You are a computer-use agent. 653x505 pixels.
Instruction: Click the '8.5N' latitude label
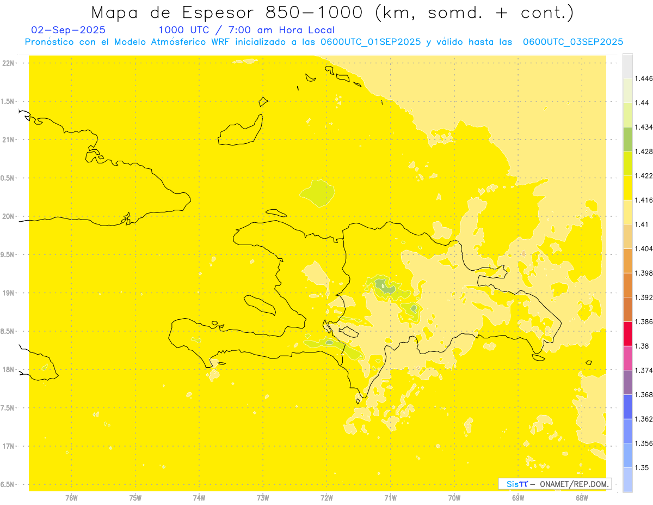(x=8, y=331)
